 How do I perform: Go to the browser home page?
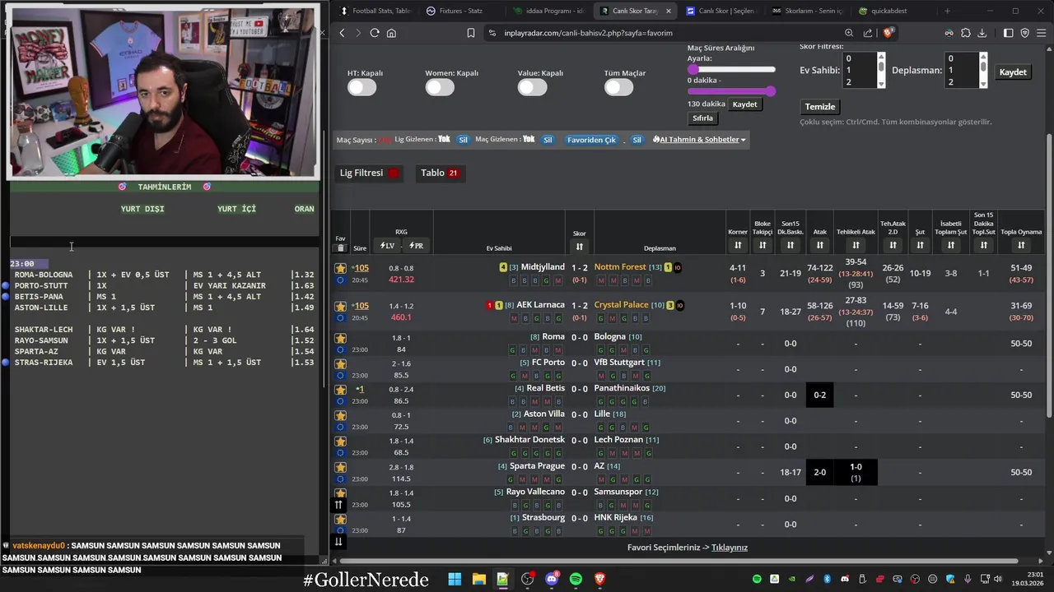click(391, 33)
